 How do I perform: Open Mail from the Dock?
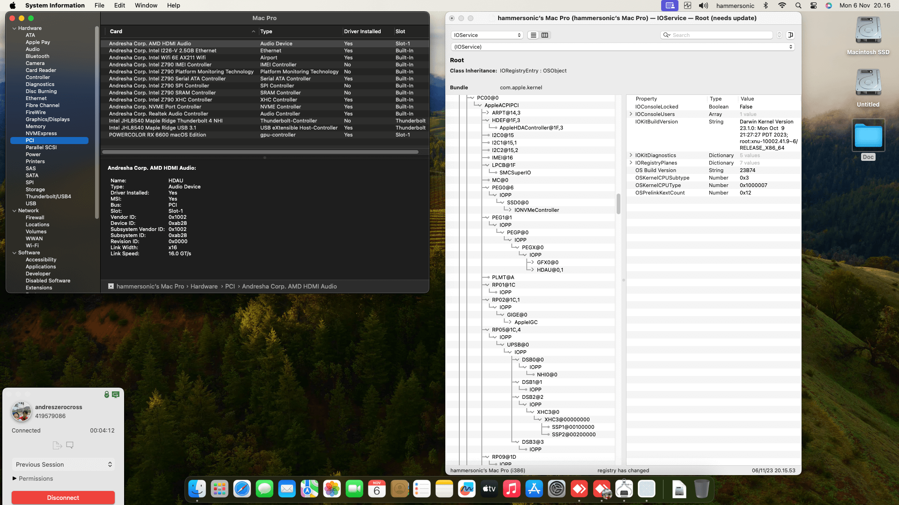287,489
